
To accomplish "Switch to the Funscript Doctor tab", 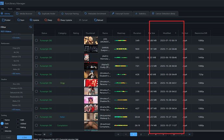I will coord(120,14).
